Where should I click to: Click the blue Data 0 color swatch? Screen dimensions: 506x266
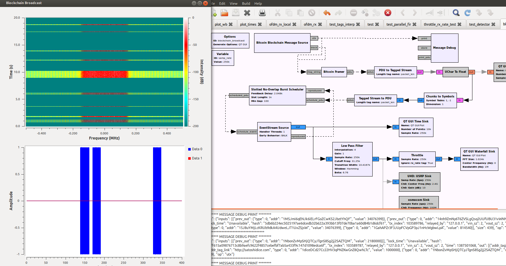(189, 149)
